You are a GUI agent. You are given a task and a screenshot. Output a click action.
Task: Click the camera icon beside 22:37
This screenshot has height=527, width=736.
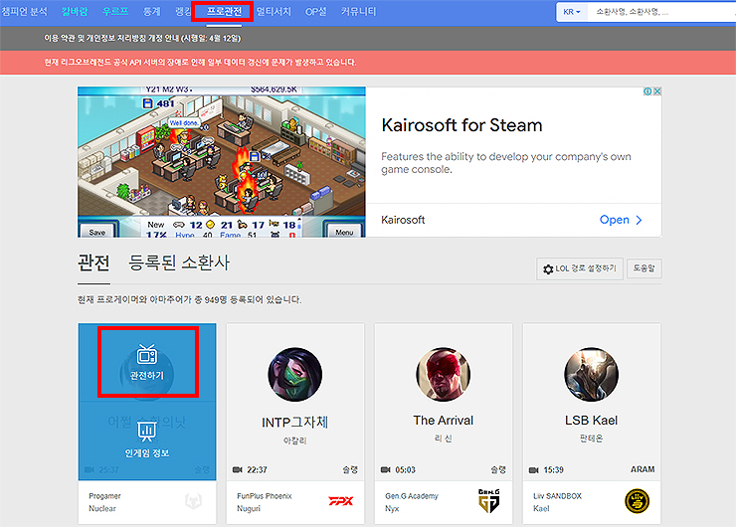(x=238, y=469)
